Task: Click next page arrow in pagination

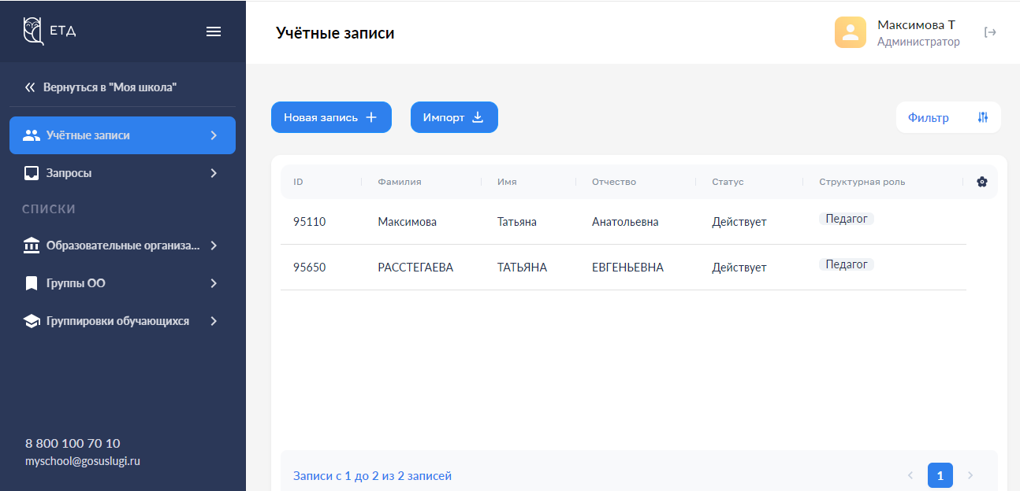Action: (970, 475)
